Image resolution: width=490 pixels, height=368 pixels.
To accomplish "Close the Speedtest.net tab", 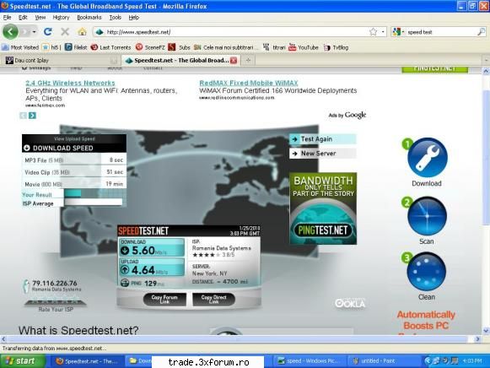I will pyautogui.click(x=234, y=61).
